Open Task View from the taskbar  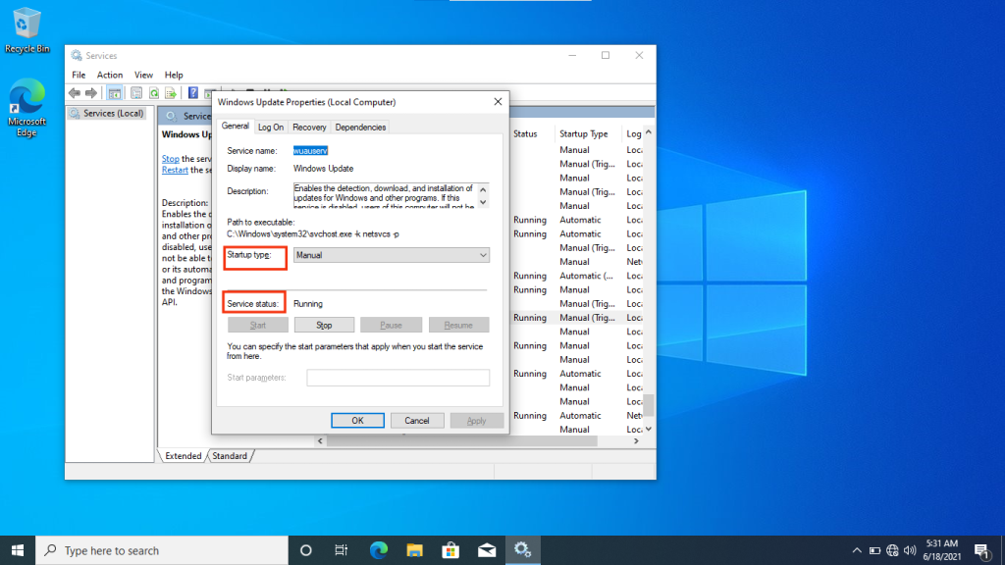coord(341,550)
